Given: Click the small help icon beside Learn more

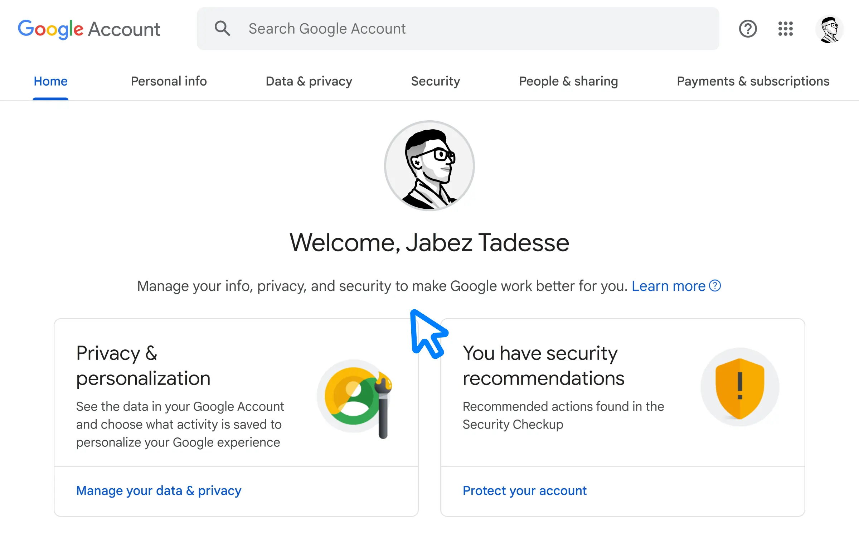Looking at the screenshot, I should [x=715, y=286].
